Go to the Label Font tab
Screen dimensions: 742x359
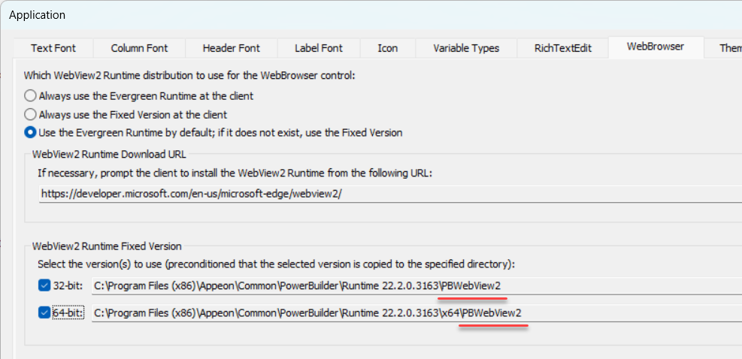318,48
